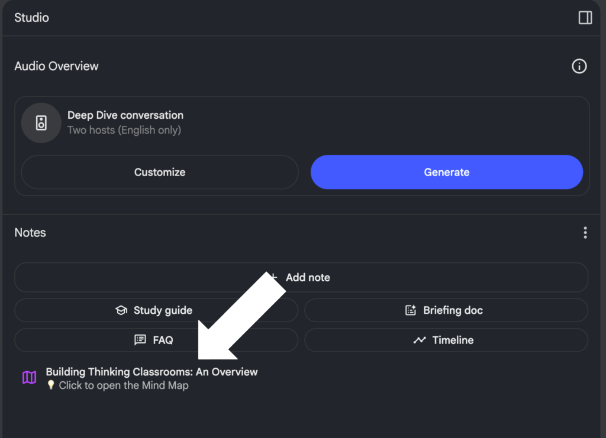Click the Deep Dive speaker icon
The height and width of the screenshot is (438, 606).
click(41, 123)
